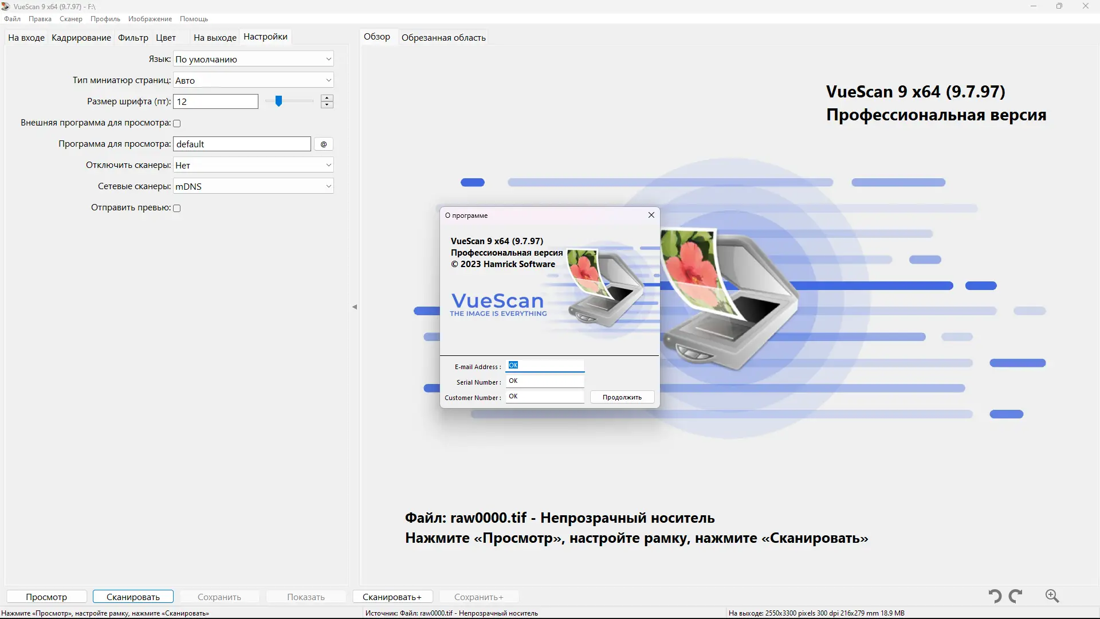This screenshot has height=619, width=1100.
Task: Switch to the Кадрирование tab
Action: (81, 38)
